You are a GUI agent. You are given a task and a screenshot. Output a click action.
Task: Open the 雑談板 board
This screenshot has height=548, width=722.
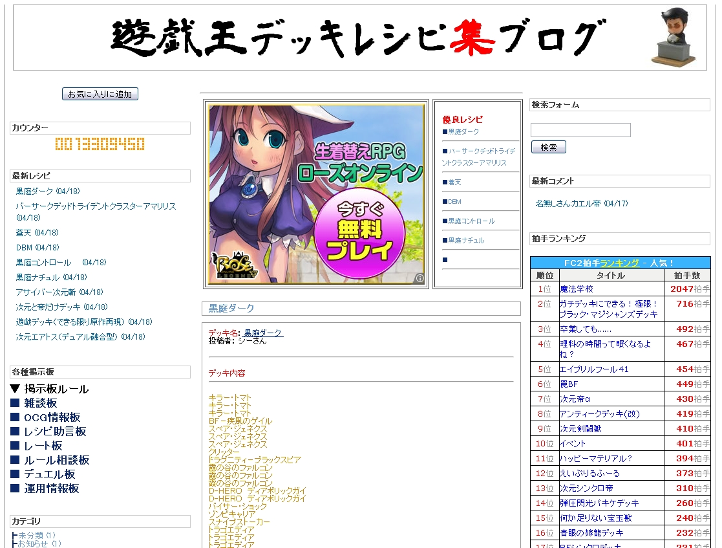(x=41, y=403)
